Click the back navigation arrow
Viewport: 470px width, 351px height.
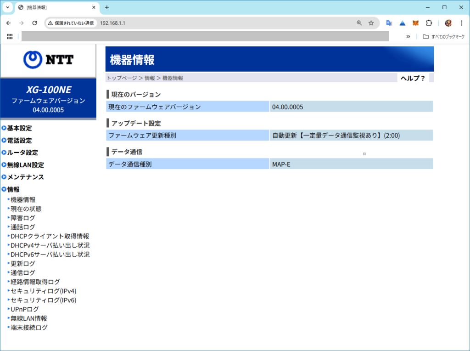8,23
